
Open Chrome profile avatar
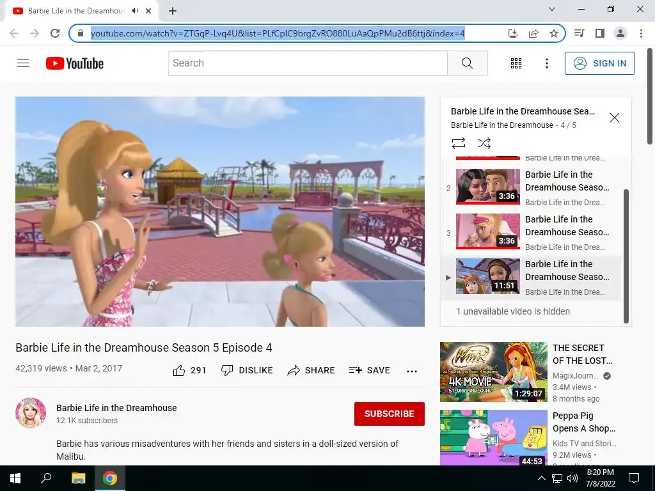620,33
